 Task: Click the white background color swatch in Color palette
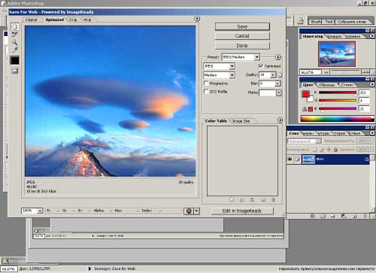(x=311, y=99)
